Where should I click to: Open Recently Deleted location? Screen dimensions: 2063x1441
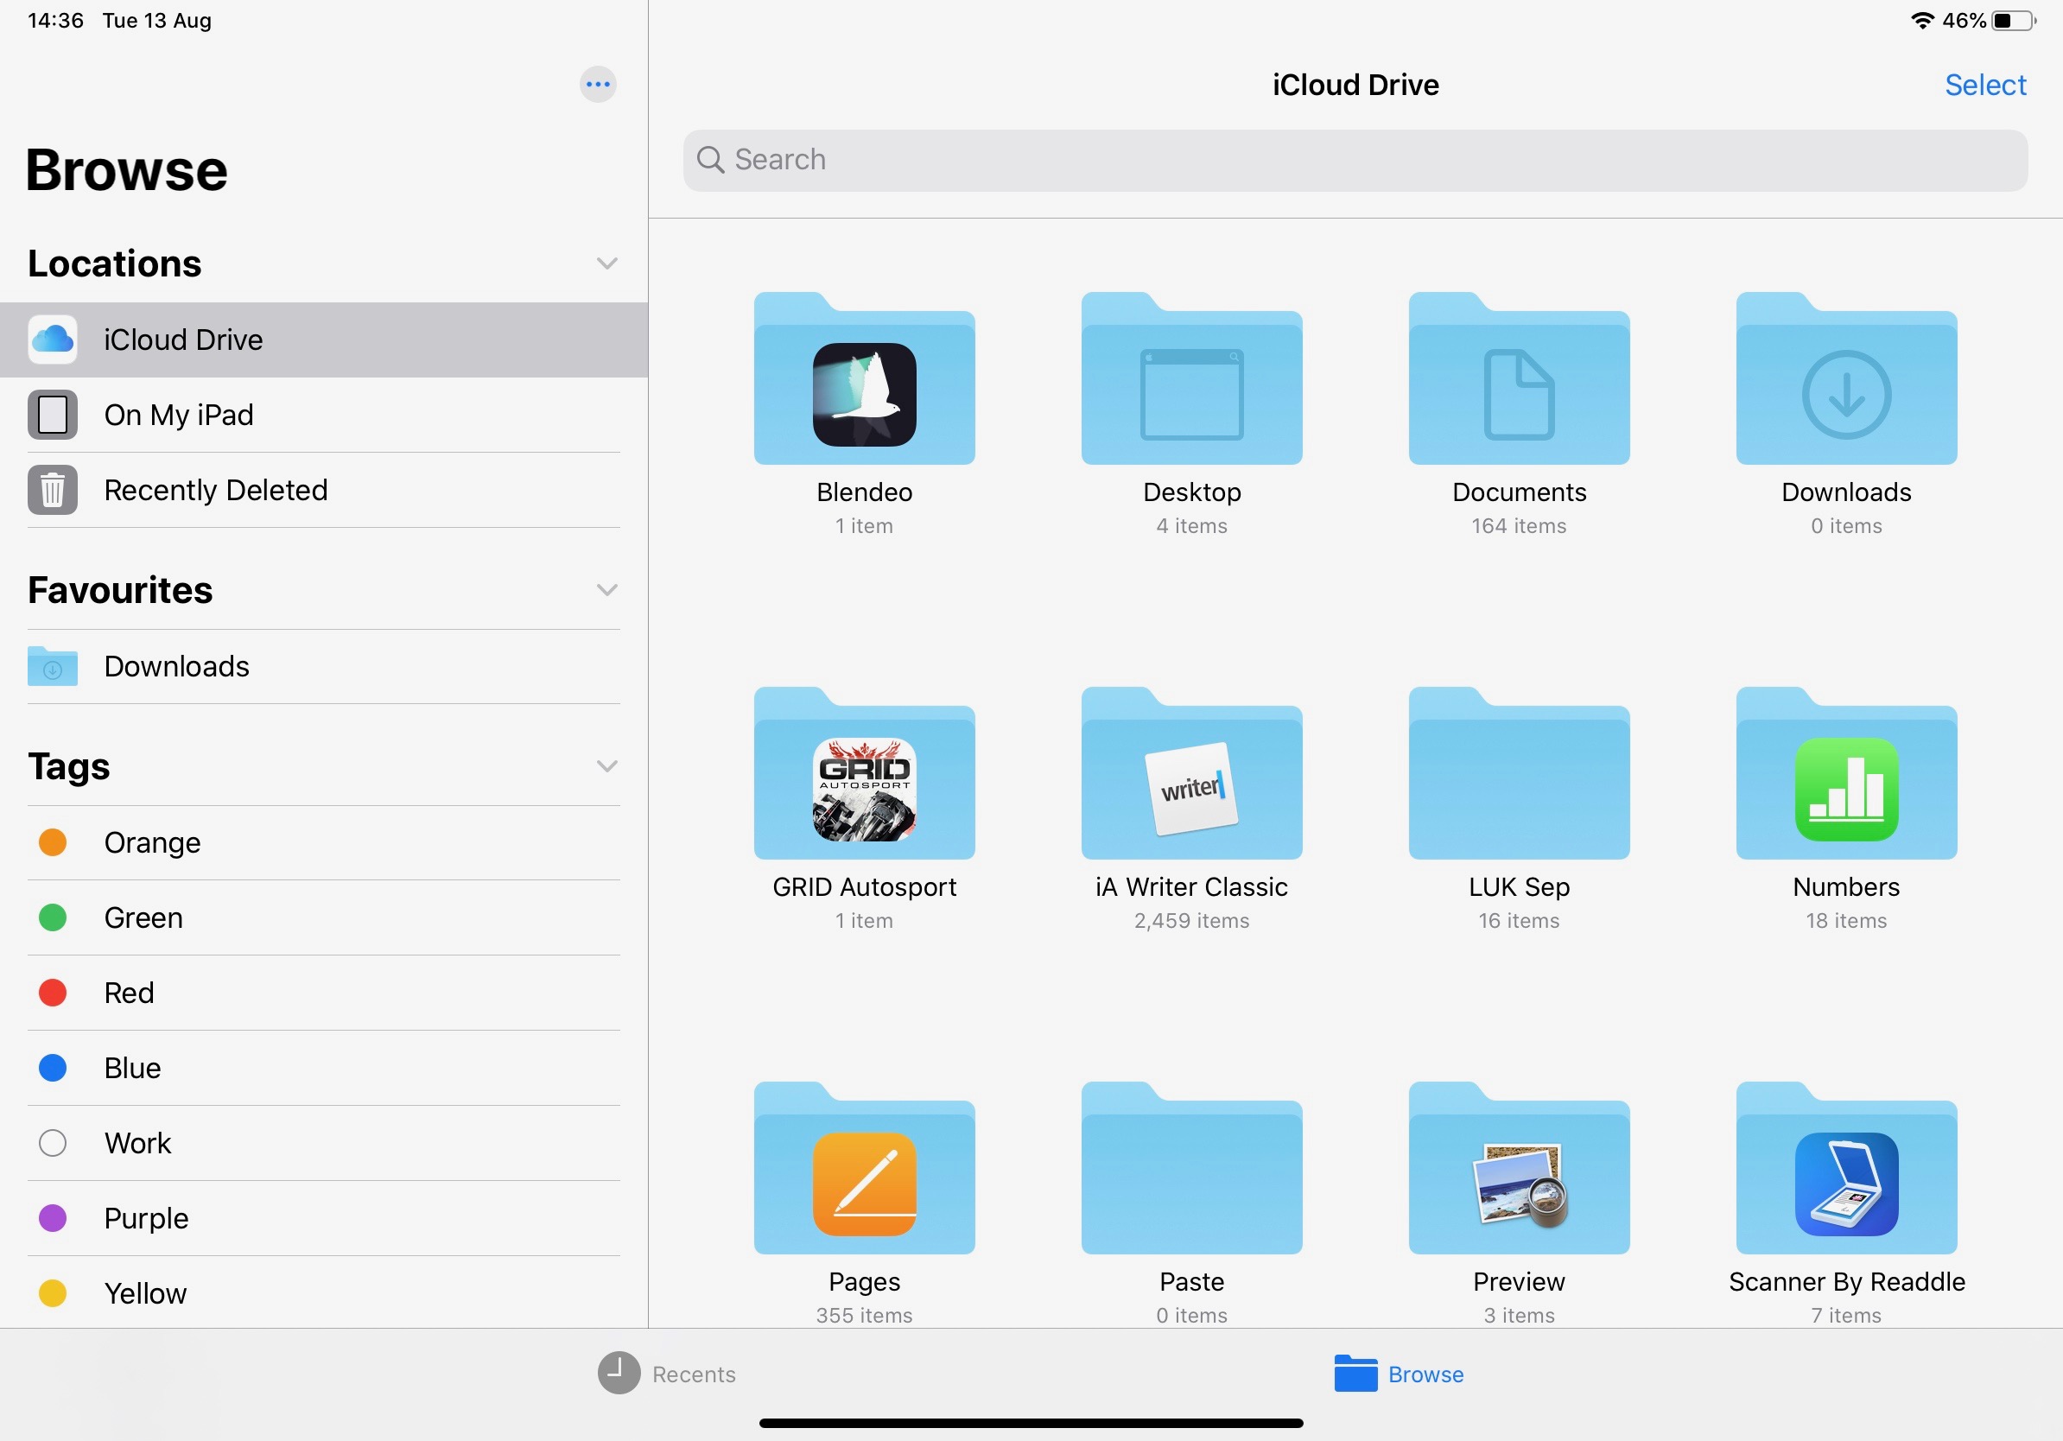(x=323, y=491)
